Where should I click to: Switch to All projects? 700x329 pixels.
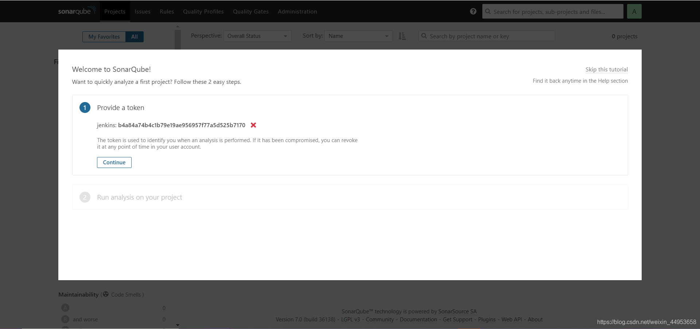point(135,37)
